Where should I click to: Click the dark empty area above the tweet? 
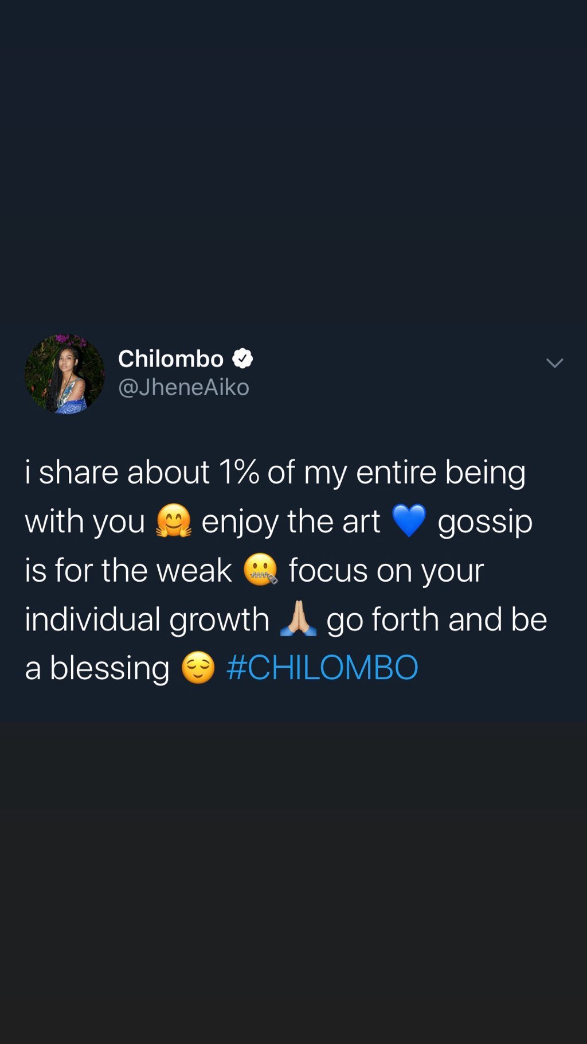pyautogui.click(x=293, y=161)
